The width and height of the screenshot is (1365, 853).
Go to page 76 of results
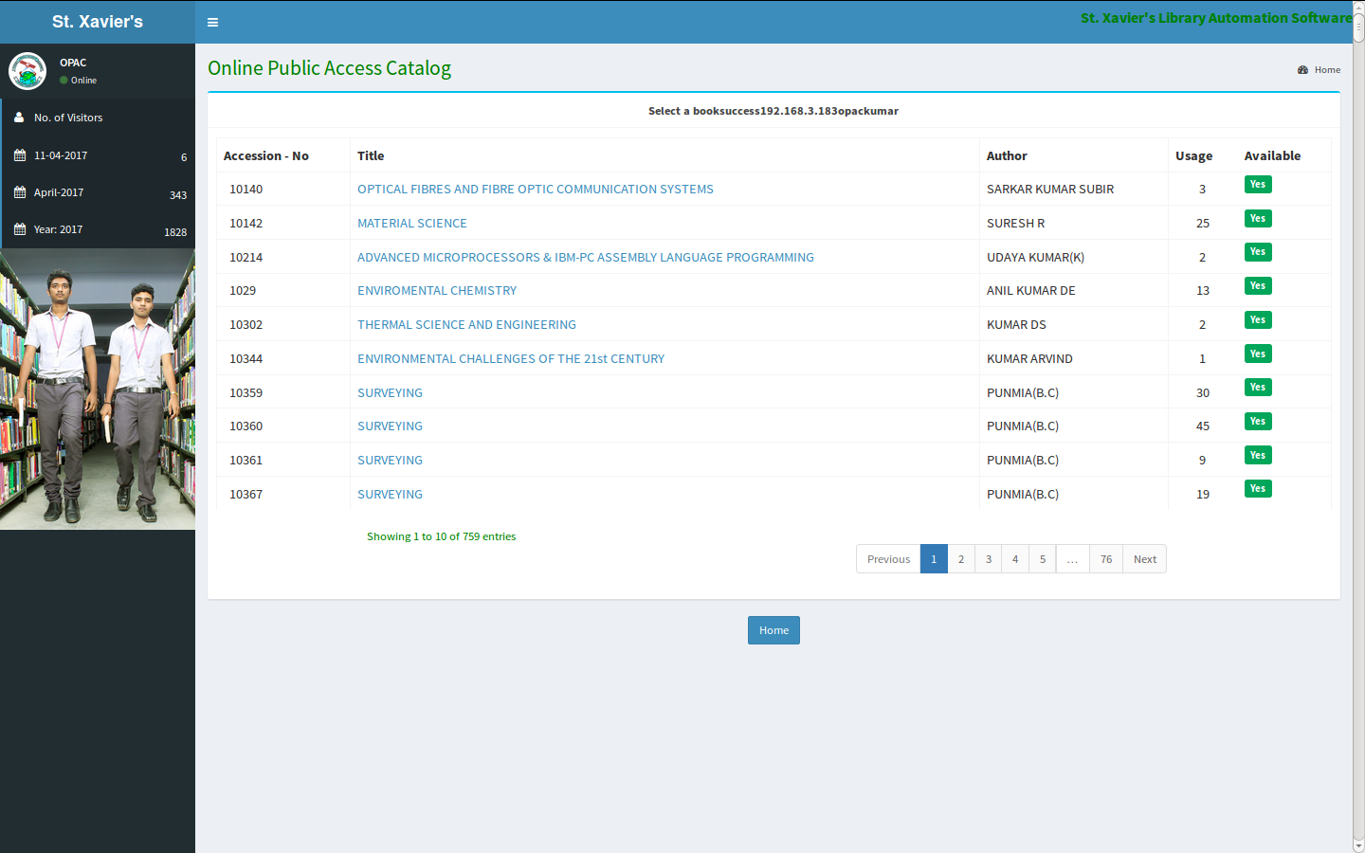point(1105,558)
